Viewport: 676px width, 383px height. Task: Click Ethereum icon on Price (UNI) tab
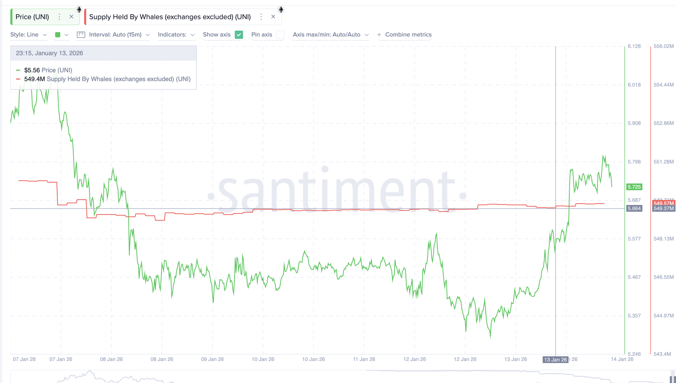tap(79, 10)
